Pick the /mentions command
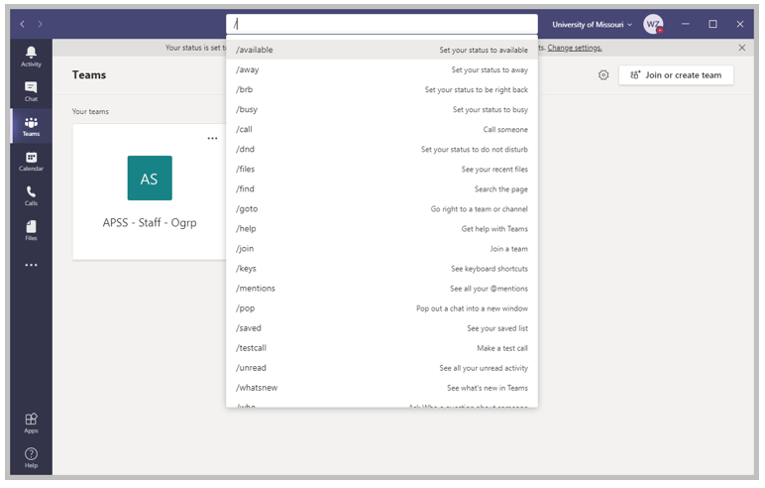 tap(382, 289)
